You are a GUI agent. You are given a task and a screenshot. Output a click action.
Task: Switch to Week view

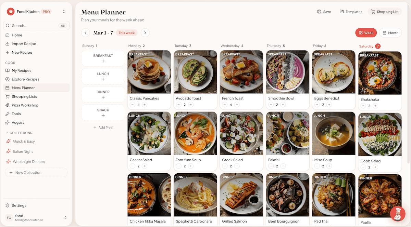[x=366, y=33]
